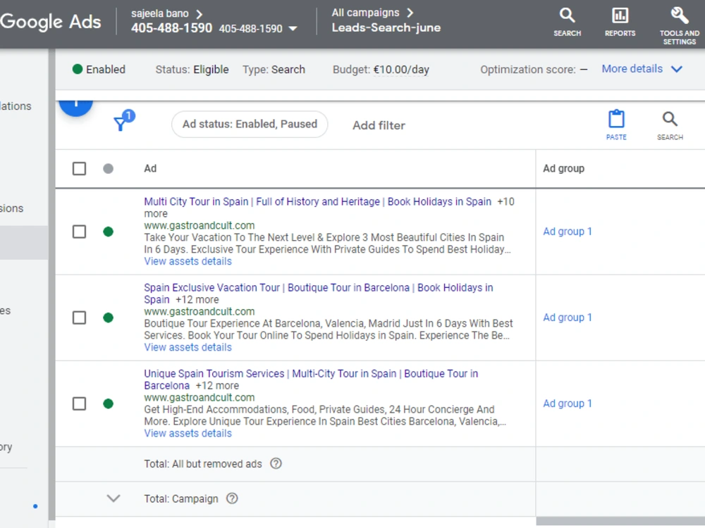Open Tools and Settings wrench
This screenshot has height=528, width=705.
680,25
